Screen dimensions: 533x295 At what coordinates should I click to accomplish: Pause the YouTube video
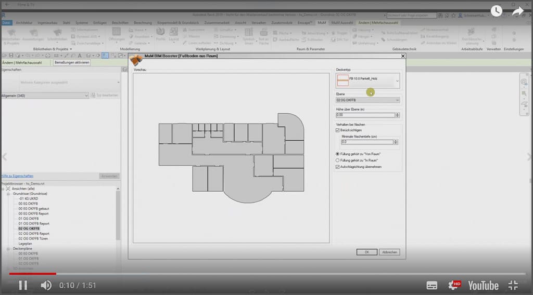[x=23, y=285]
